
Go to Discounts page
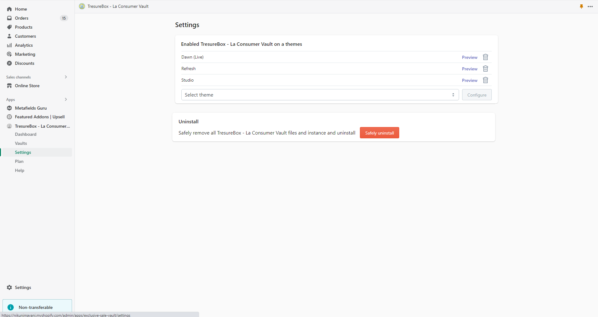click(x=25, y=63)
